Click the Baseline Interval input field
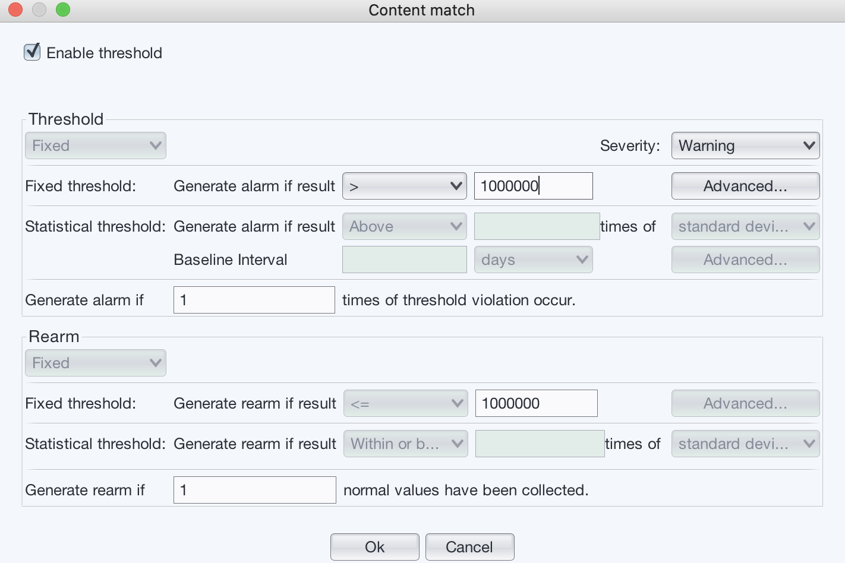Viewport: 845px width, 563px height. [404, 260]
